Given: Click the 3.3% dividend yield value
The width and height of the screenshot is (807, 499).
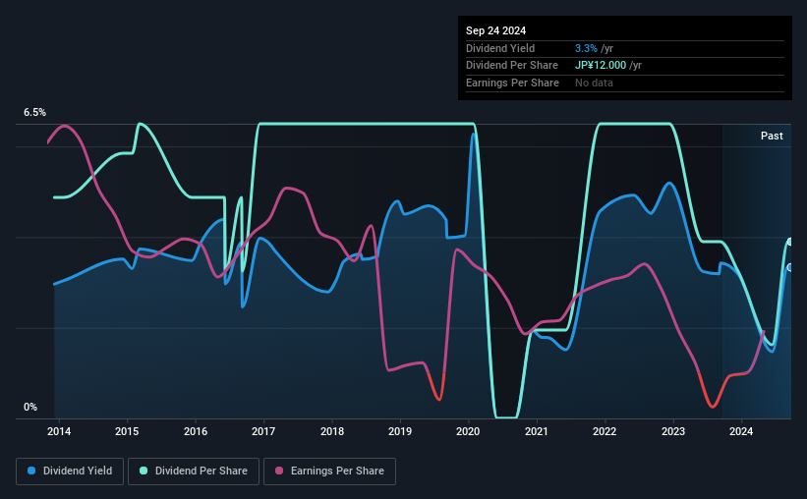Looking at the screenshot, I should tap(586, 48).
